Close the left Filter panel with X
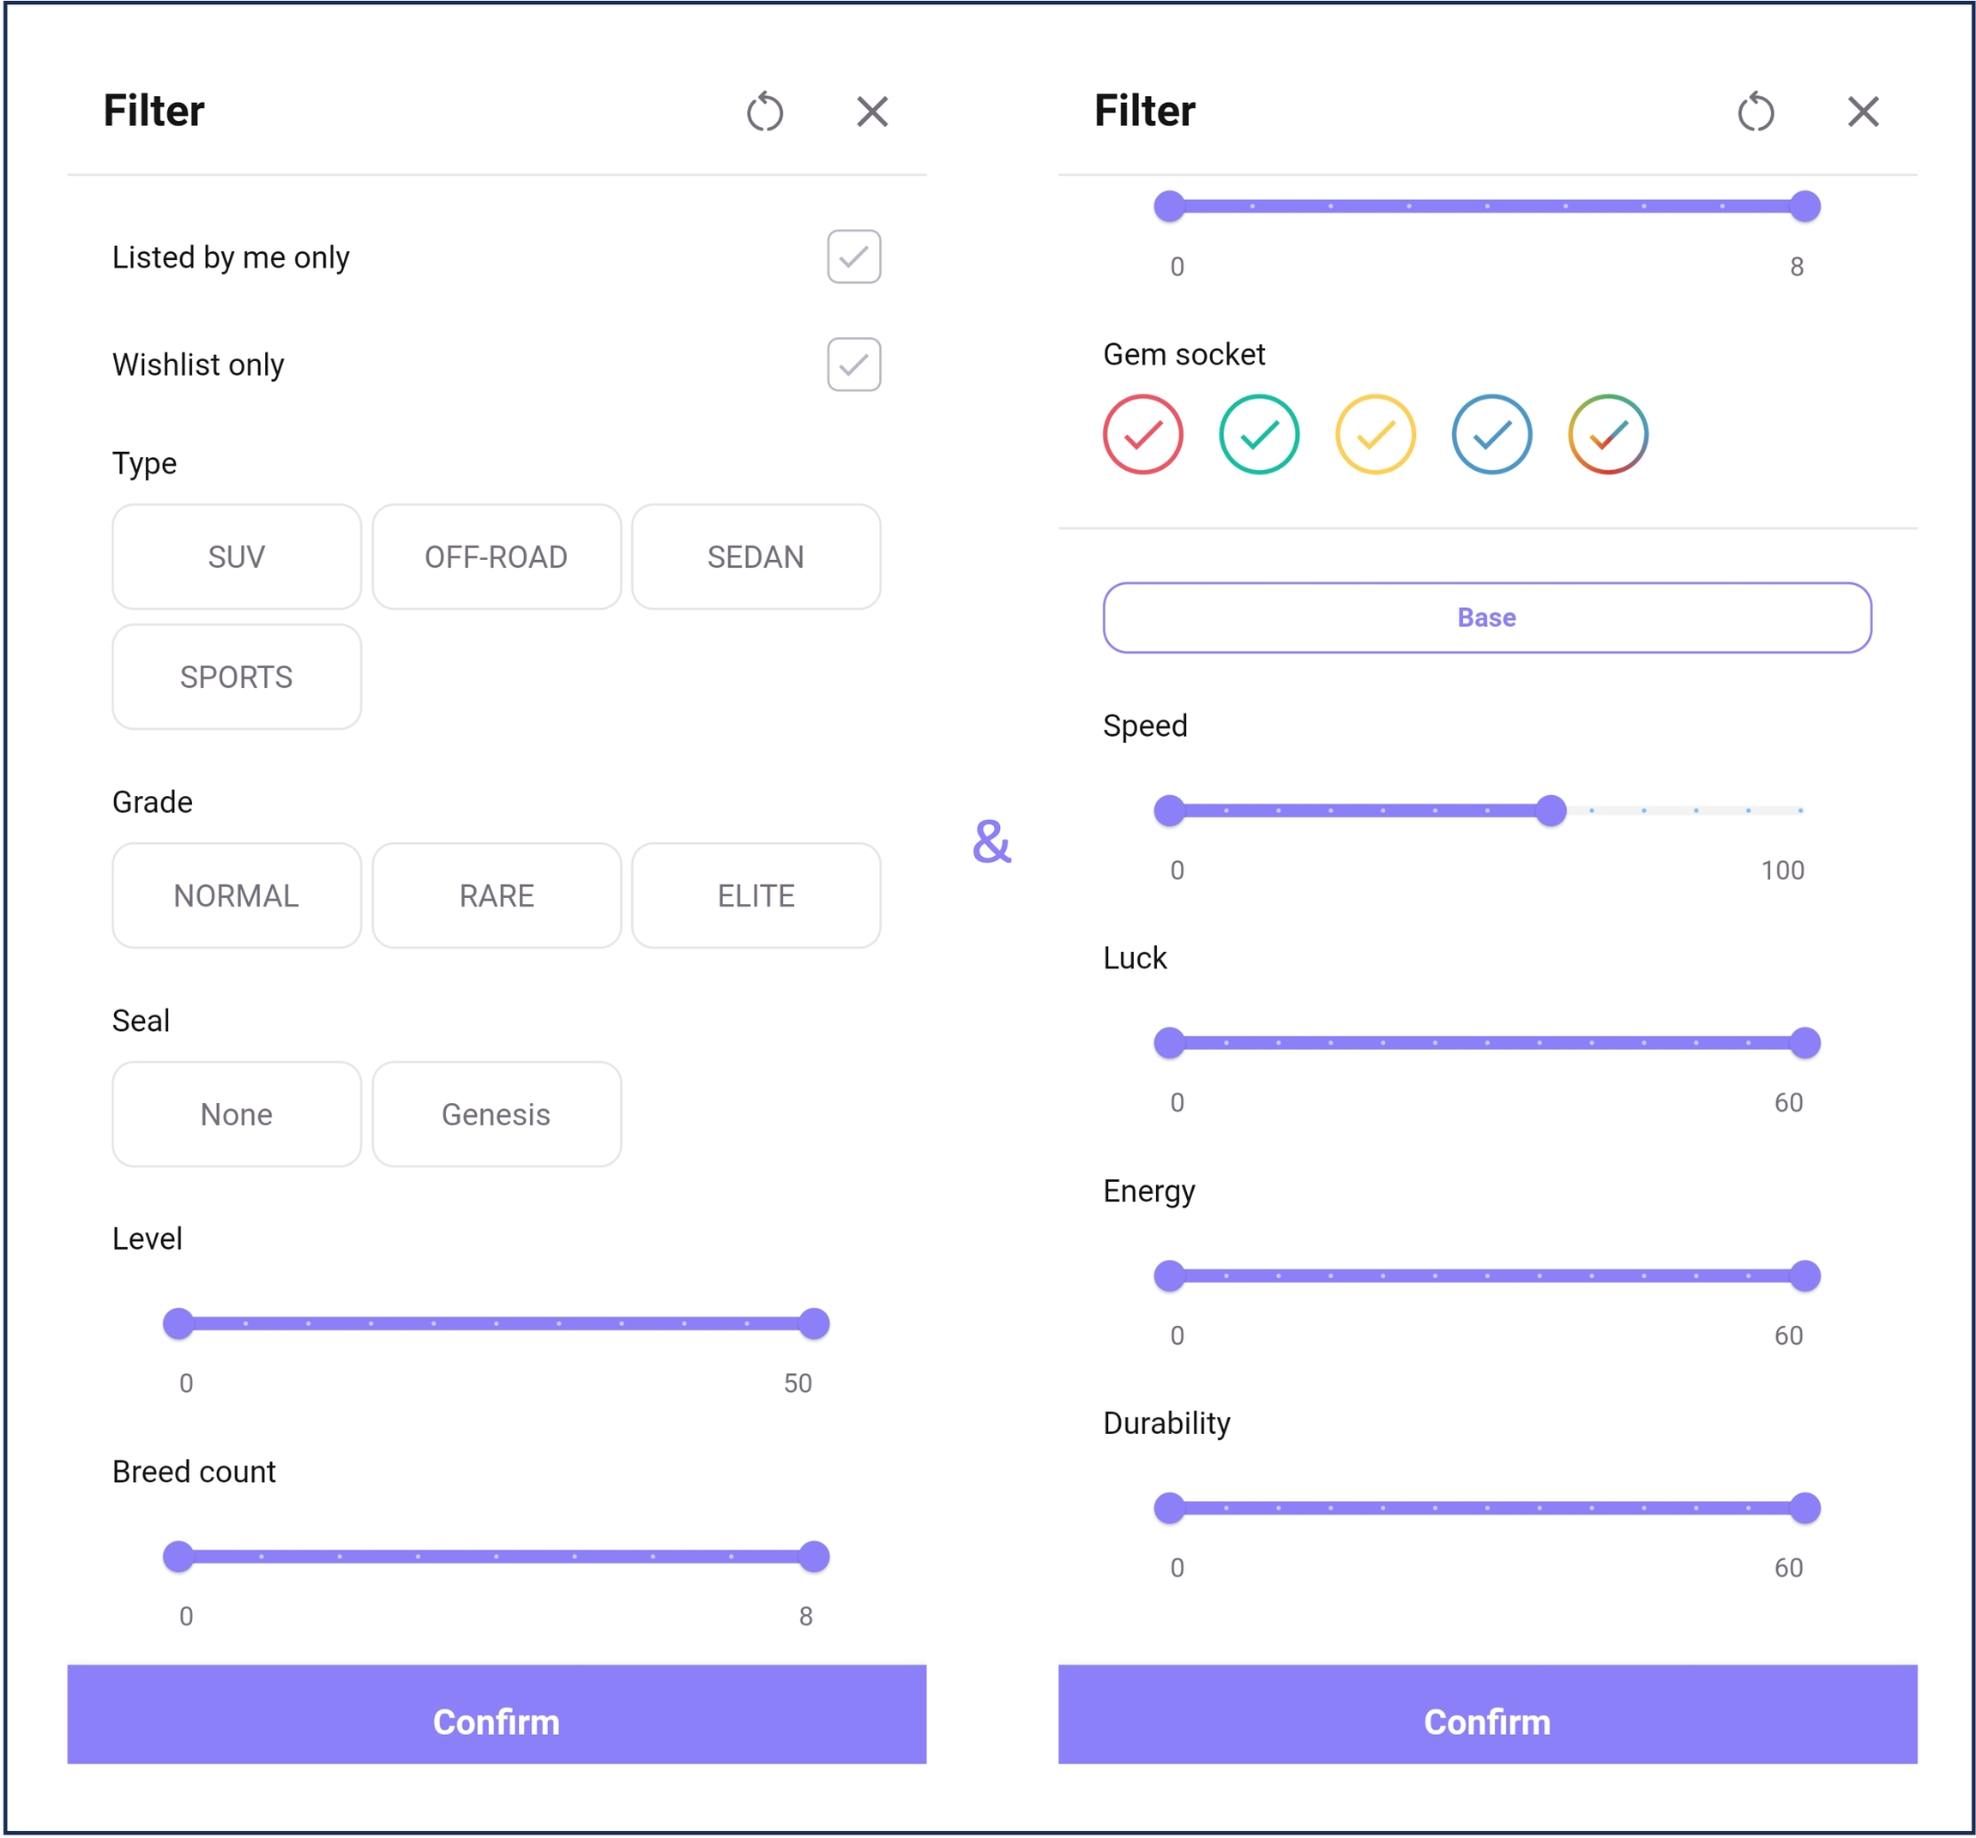The image size is (1976, 1838). [871, 111]
